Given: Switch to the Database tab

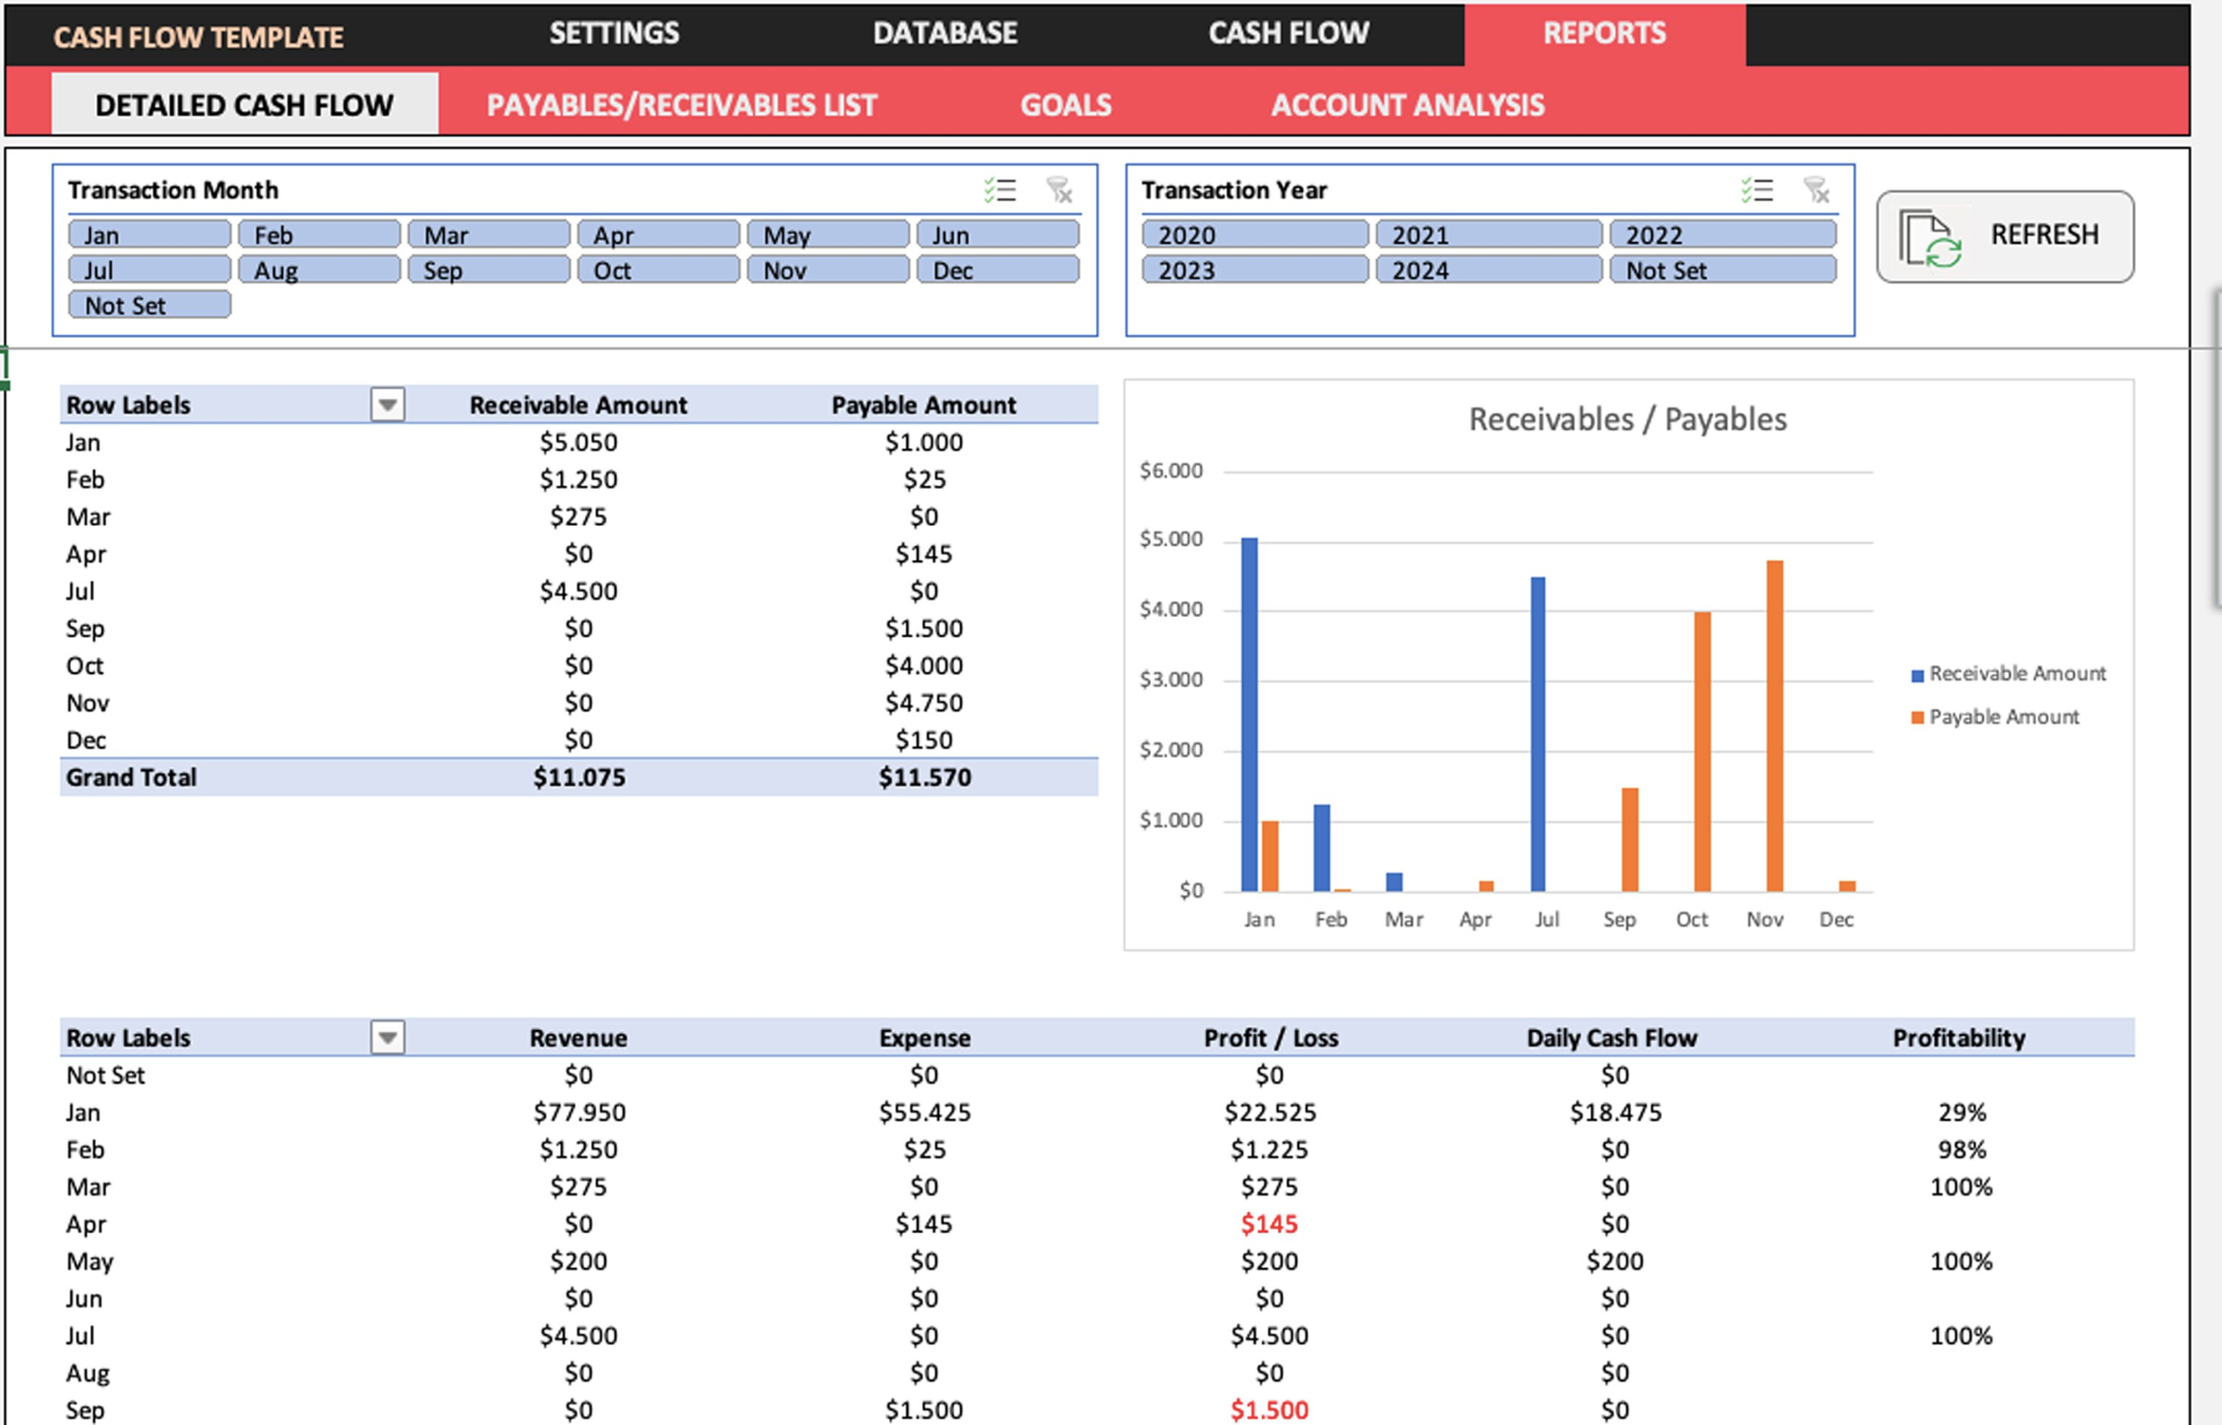Looking at the screenshot, I should [944, 33].
